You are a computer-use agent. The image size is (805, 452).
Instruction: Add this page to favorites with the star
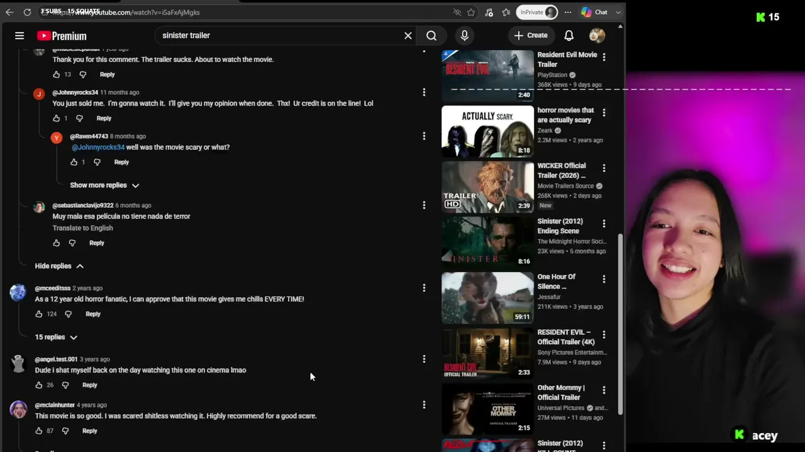(471, 12)
